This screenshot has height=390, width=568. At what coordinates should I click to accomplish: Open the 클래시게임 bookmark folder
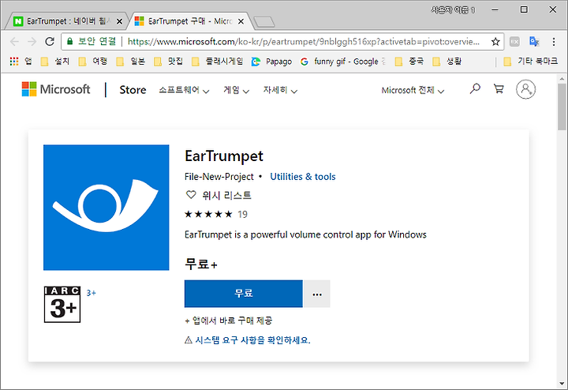(218, 62)
